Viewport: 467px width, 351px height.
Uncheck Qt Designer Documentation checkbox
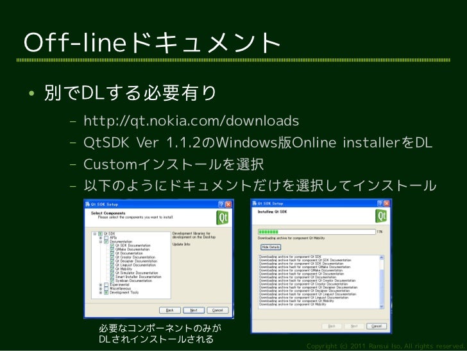pos(112,261)
